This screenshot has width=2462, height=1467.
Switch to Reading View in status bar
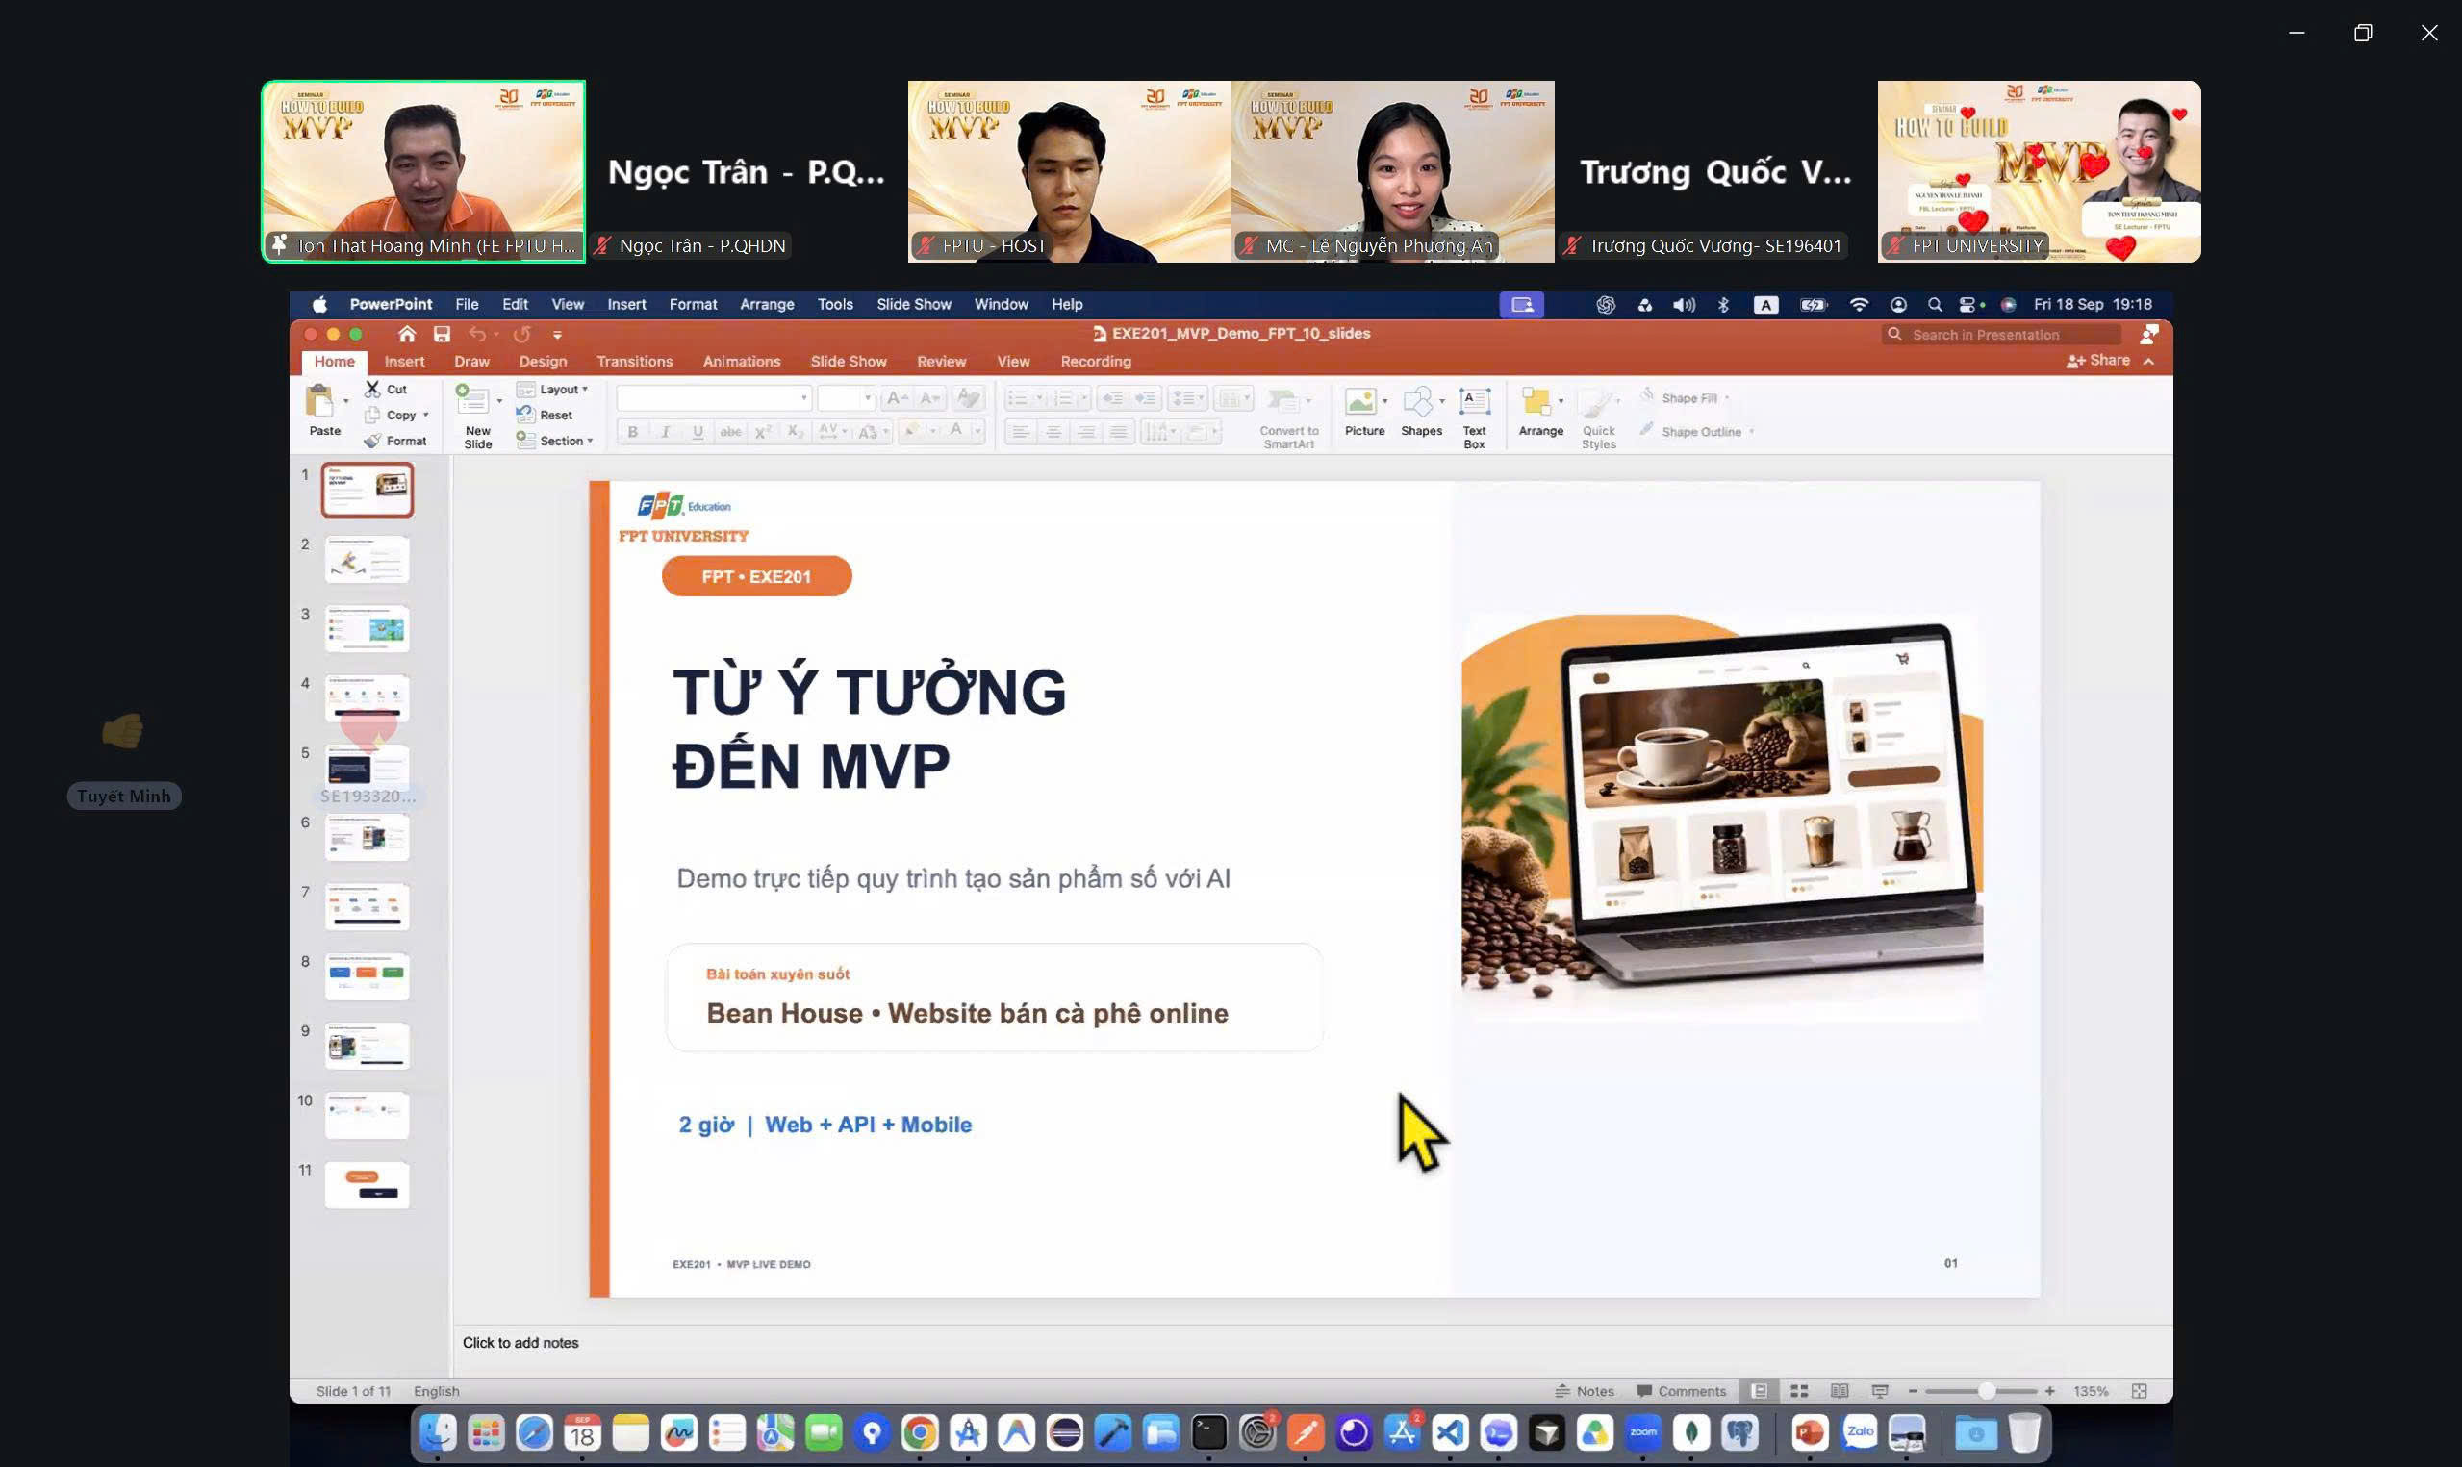[x=1839, y=1391]
